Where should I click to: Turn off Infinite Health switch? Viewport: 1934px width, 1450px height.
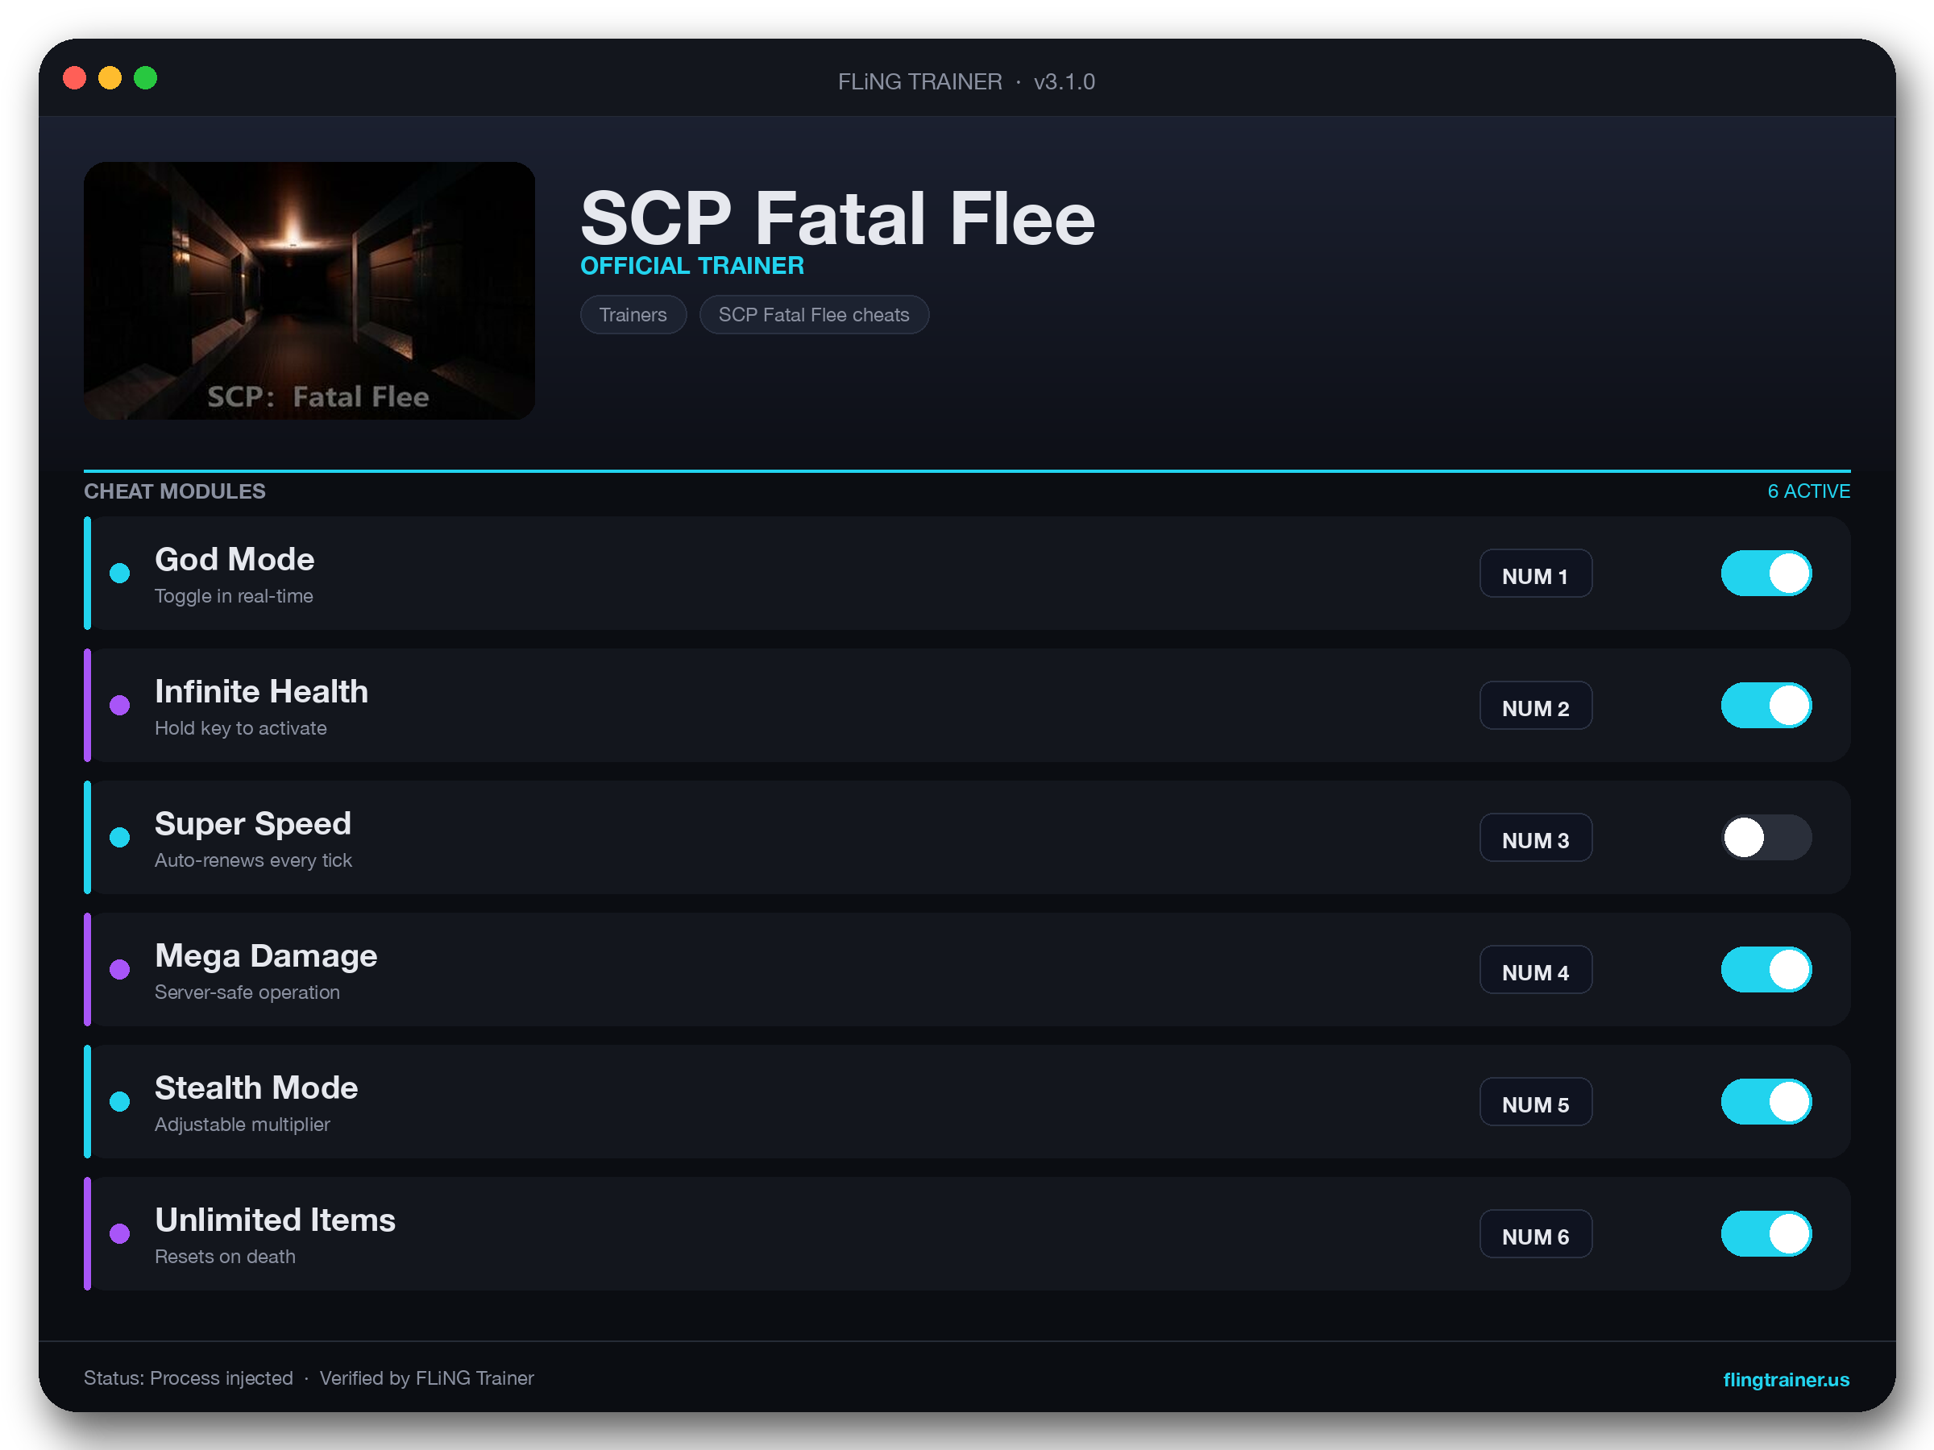coord(1766,706)
